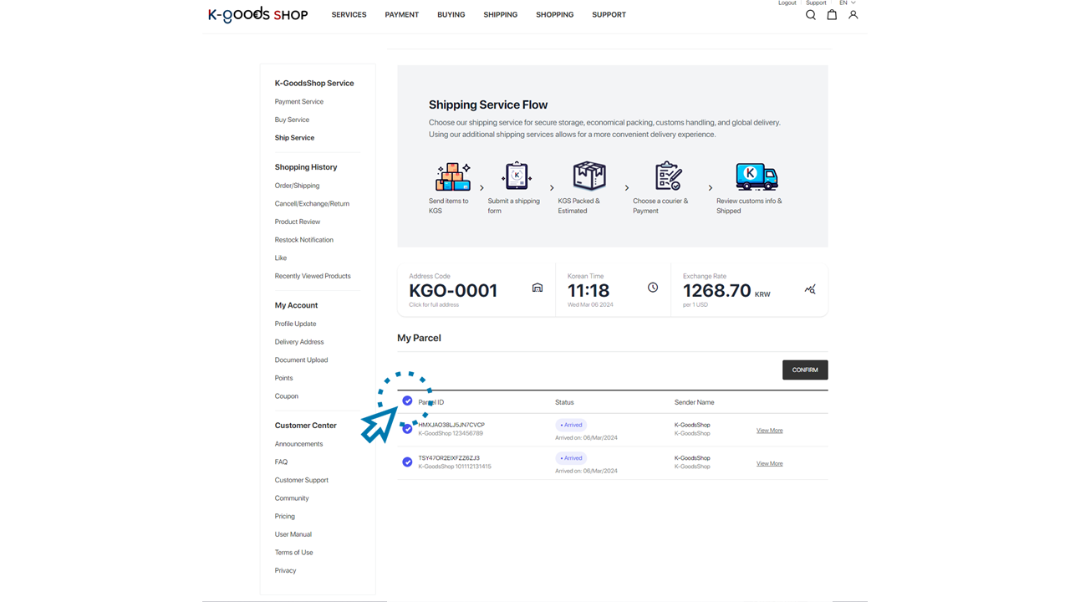Toggle the select-all checkbox in parcel header
Screen dimensions: 1070x602
(407, 401)
